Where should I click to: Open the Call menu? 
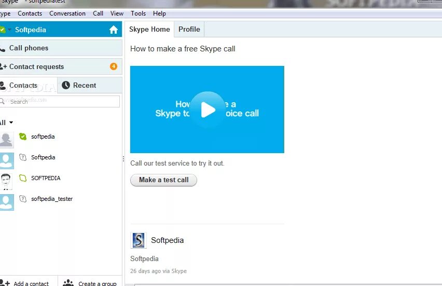[x=98, y=13]
